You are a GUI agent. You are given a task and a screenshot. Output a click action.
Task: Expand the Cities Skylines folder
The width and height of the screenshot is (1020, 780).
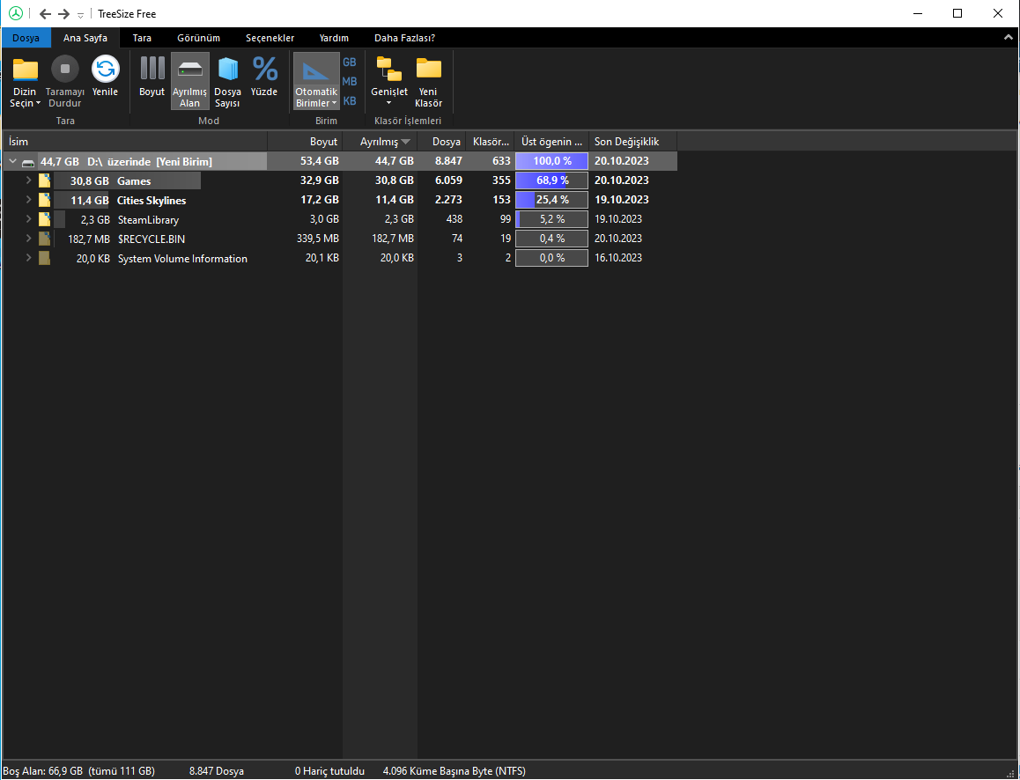coord(28,200)
